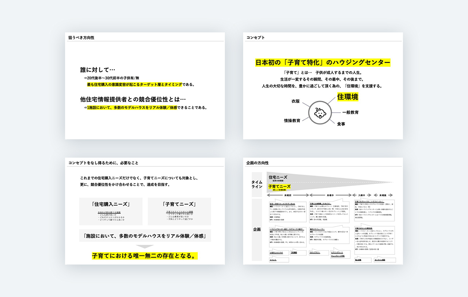Select the 一般教育 label
This screenshot has width=468, height=297.
pos(350,112)
